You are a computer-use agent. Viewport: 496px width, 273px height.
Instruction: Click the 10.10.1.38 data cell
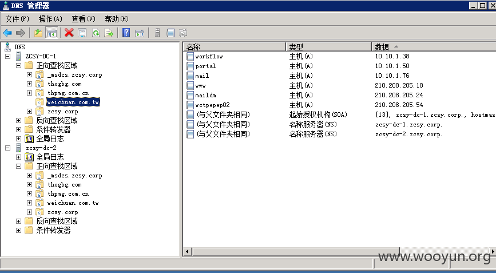pos(392,56)
